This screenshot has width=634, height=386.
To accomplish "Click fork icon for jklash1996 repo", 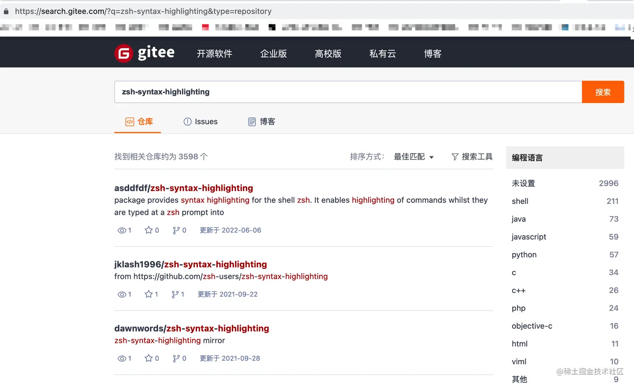I will pos(175,295).
